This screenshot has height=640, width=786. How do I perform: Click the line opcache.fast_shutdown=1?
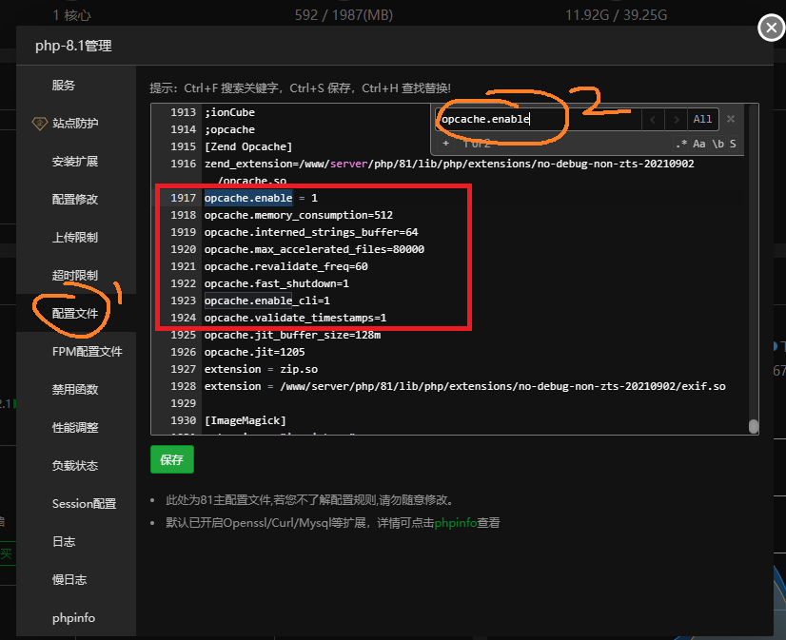[x=277, y=283]
